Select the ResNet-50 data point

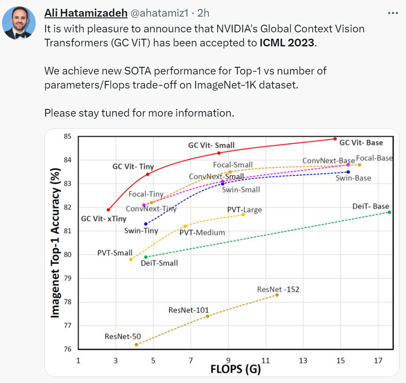(137, 344)
